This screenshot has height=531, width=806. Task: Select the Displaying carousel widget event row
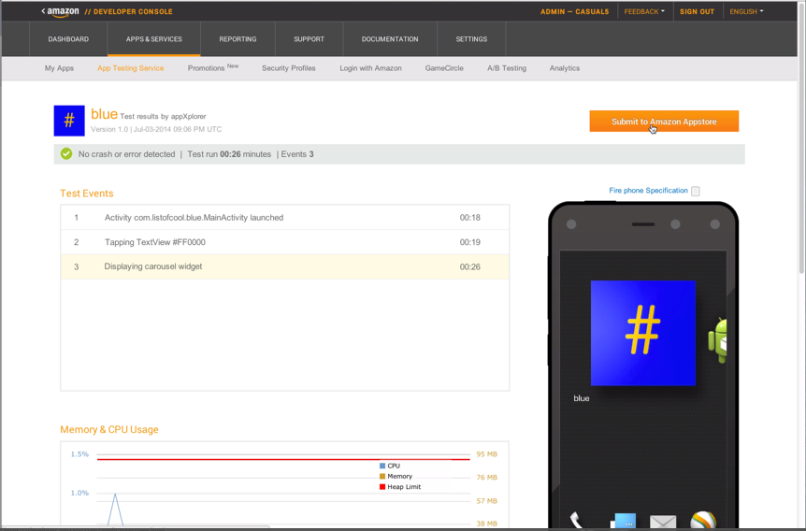pos(285,266)
